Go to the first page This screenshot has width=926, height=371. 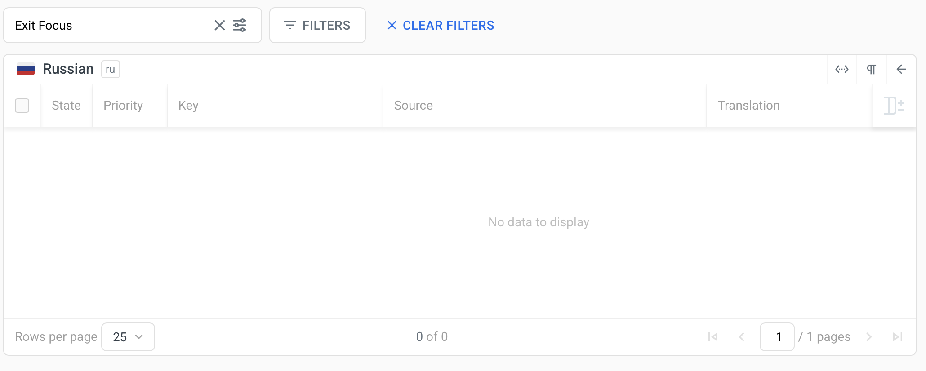click(713, 337)
